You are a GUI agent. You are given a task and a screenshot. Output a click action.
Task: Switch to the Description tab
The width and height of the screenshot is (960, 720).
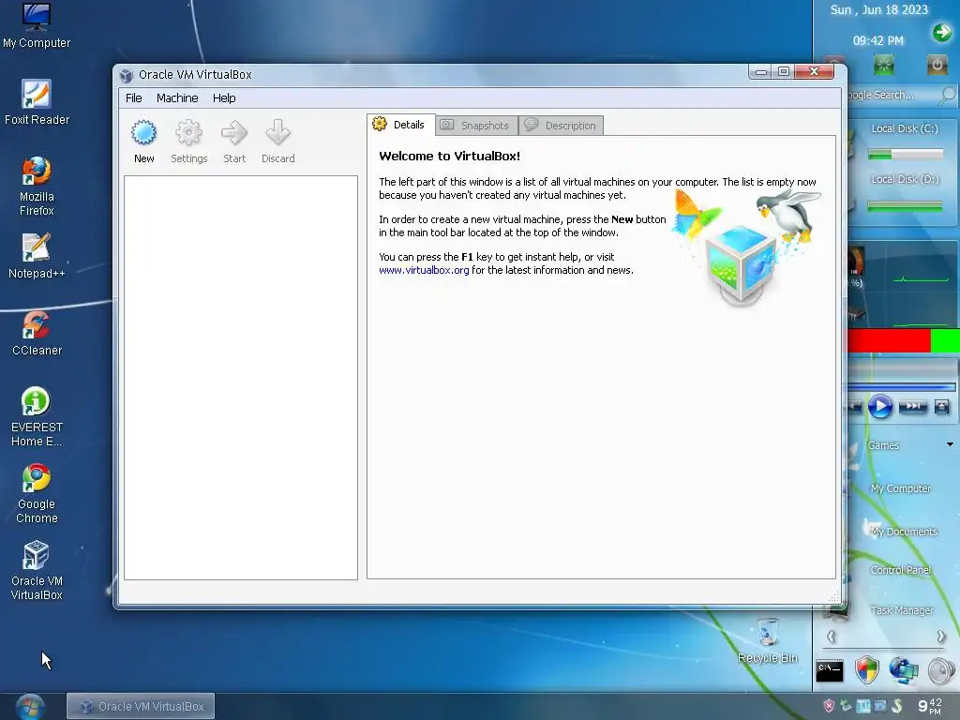point(562,126)
